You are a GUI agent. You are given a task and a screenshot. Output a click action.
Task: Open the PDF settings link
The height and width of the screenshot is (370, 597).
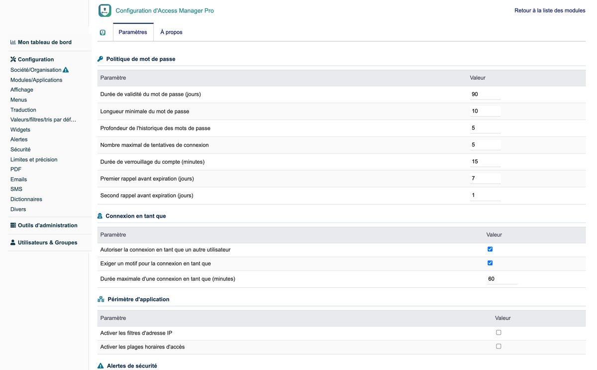pyautogui.click(x=16, y=169)
